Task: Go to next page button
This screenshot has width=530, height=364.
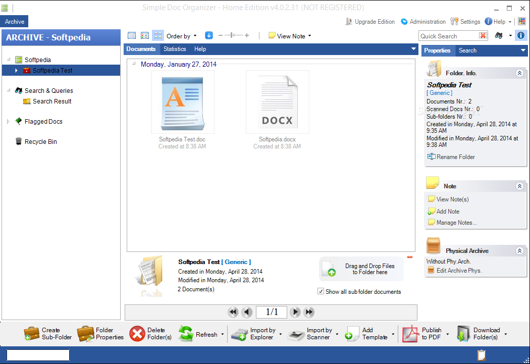Action: 295,312
